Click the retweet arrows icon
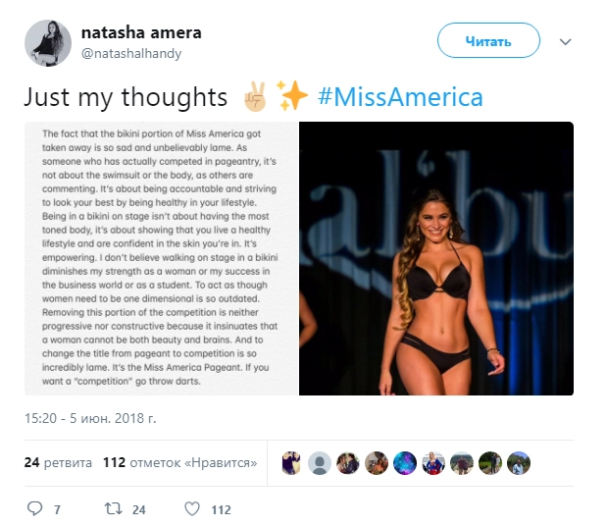This screenshot has width=608, height=526. [113, 508]
